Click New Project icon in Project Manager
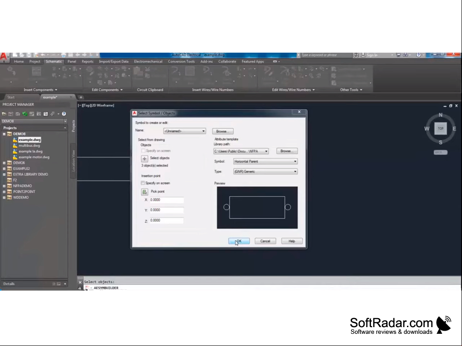Image resolution: width=462 pixels, height=346 pixels. click(11, 114)
